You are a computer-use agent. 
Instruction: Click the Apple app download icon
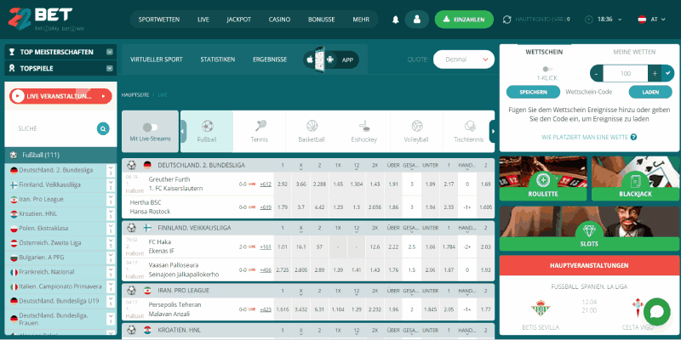tap(310, 59)
